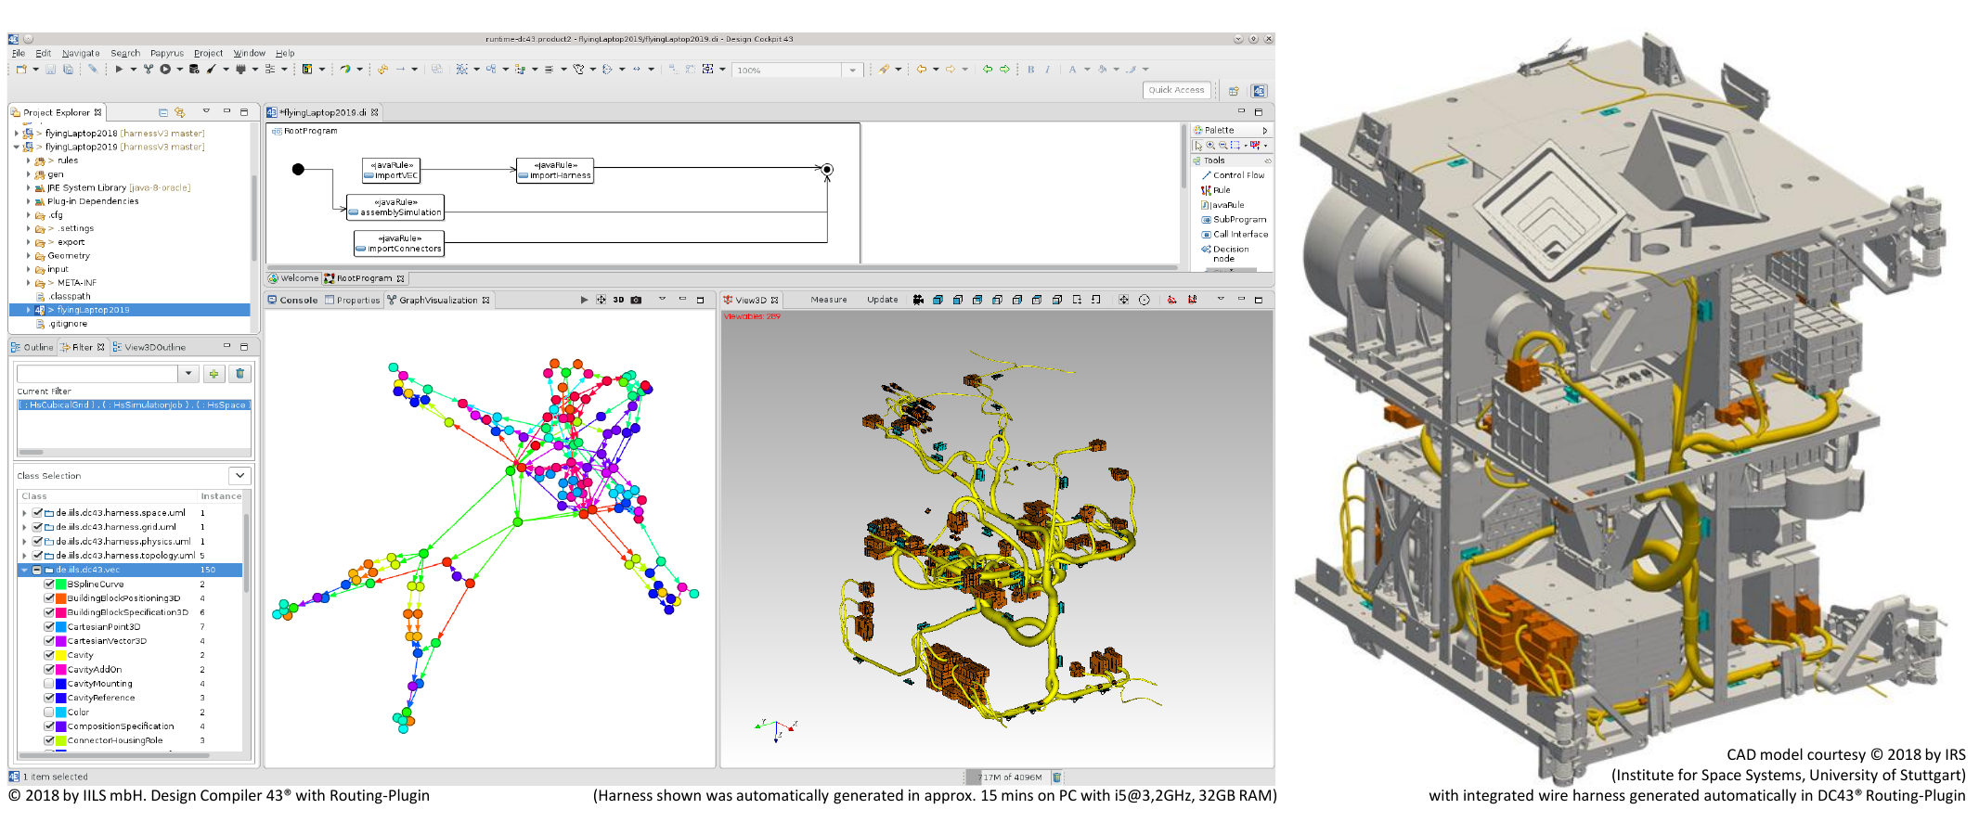Click the Measure button in View3D
Image resolution: width=1979 pixels, height=822 pixels.
click(829, 300)
